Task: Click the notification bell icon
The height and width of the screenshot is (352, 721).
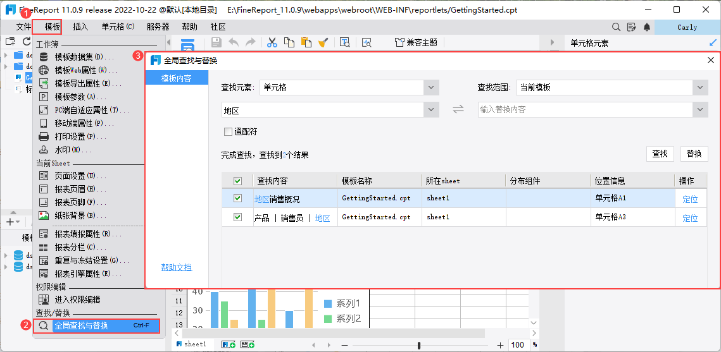Action: coord(647,27)
